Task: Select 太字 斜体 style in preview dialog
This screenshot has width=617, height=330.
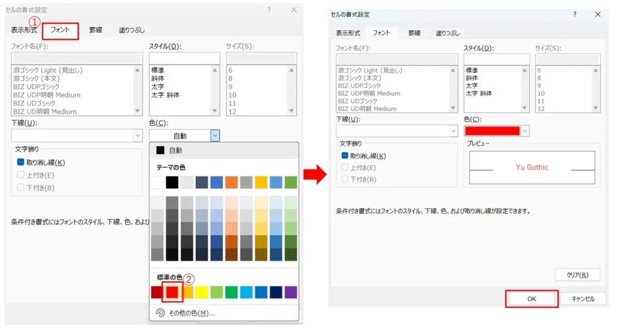Action: (x=479, y=93)
